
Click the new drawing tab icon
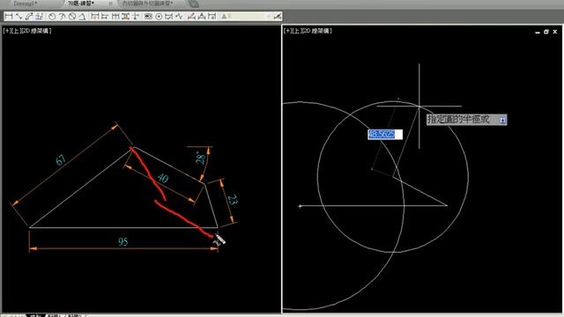pos(194,4)
